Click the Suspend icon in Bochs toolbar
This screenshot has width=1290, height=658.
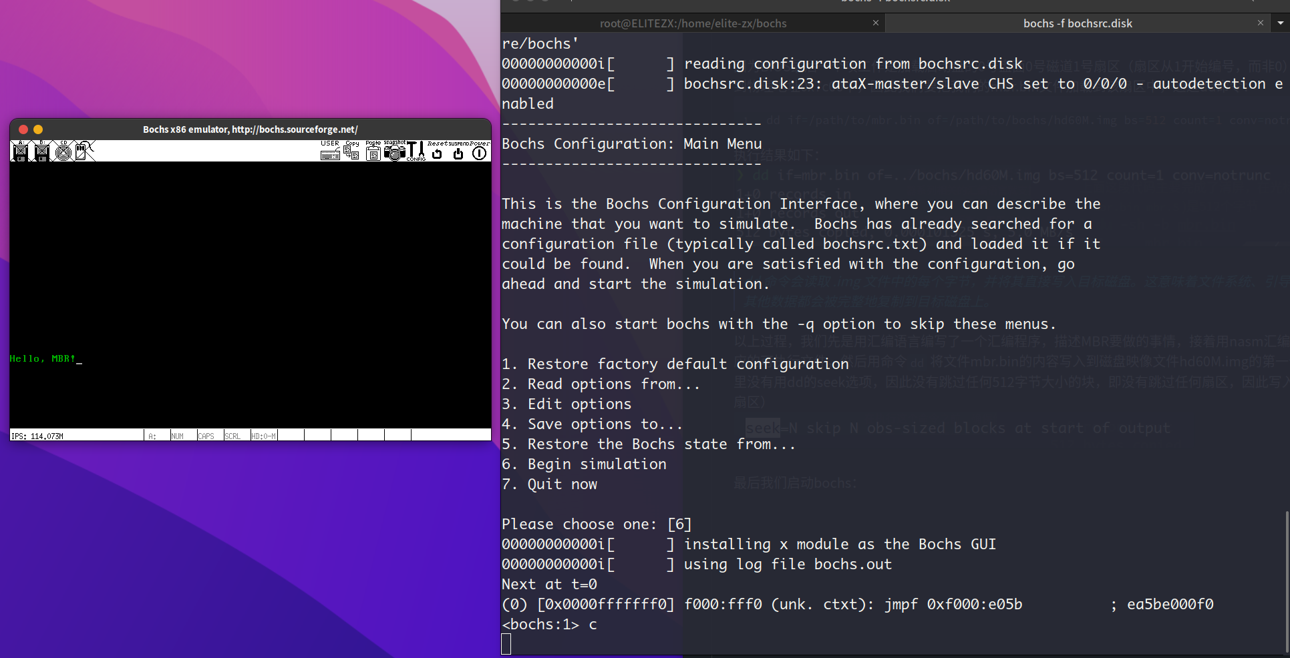(x=458, y=151)
